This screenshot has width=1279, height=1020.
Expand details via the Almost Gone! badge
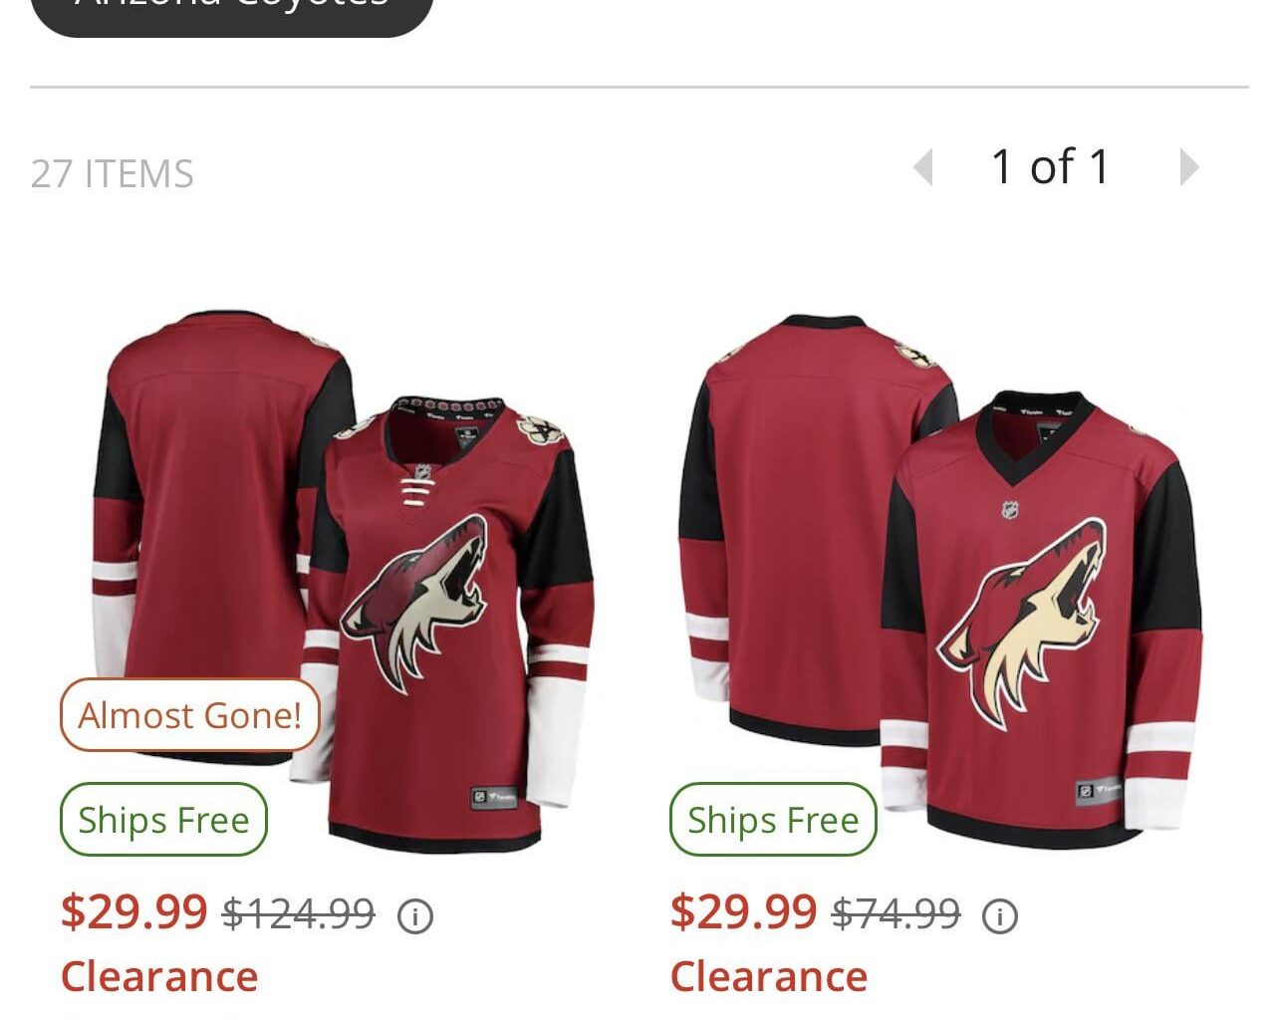point(189,714)
